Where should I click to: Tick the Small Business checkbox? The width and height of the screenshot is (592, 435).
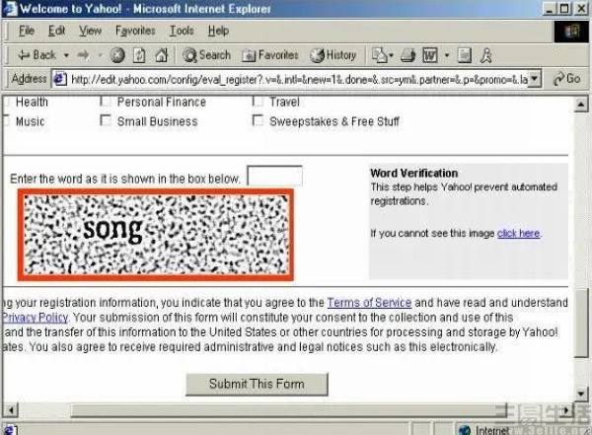(x=107, y=121)
